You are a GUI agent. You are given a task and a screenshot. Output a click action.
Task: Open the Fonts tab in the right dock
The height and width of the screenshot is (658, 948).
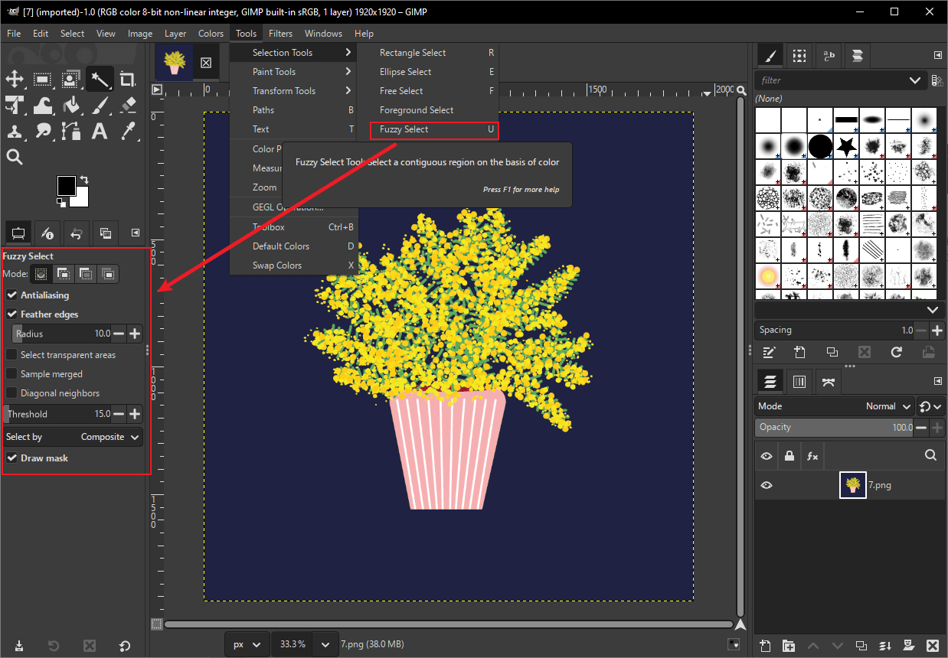click(x=828, y=55)
